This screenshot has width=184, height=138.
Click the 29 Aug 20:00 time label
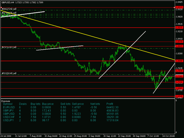click(80, 136)
